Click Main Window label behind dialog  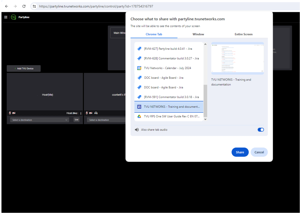click(120, 33)
